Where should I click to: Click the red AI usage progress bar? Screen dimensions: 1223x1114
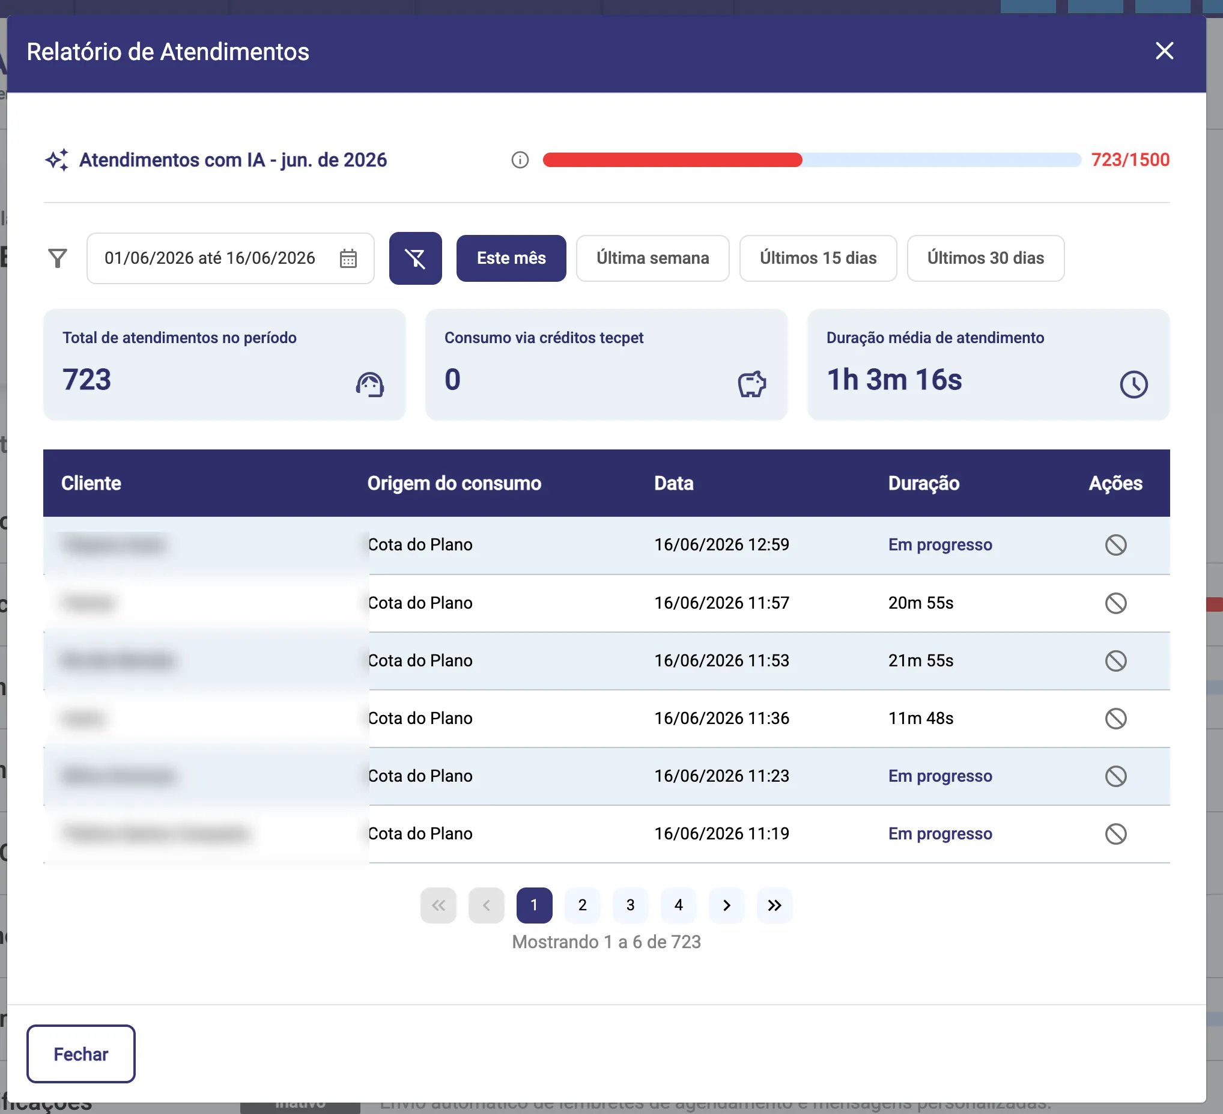point(812,160)
